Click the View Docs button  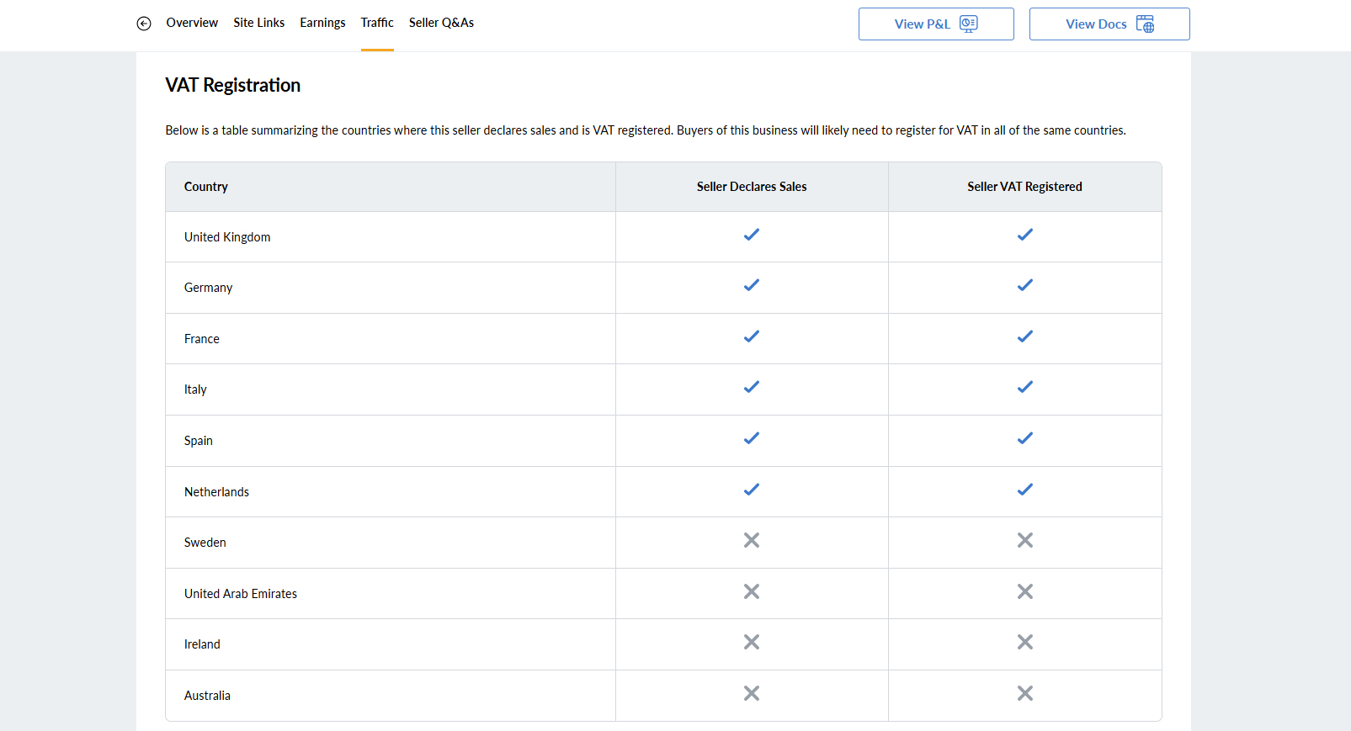tap(1109, 24)
